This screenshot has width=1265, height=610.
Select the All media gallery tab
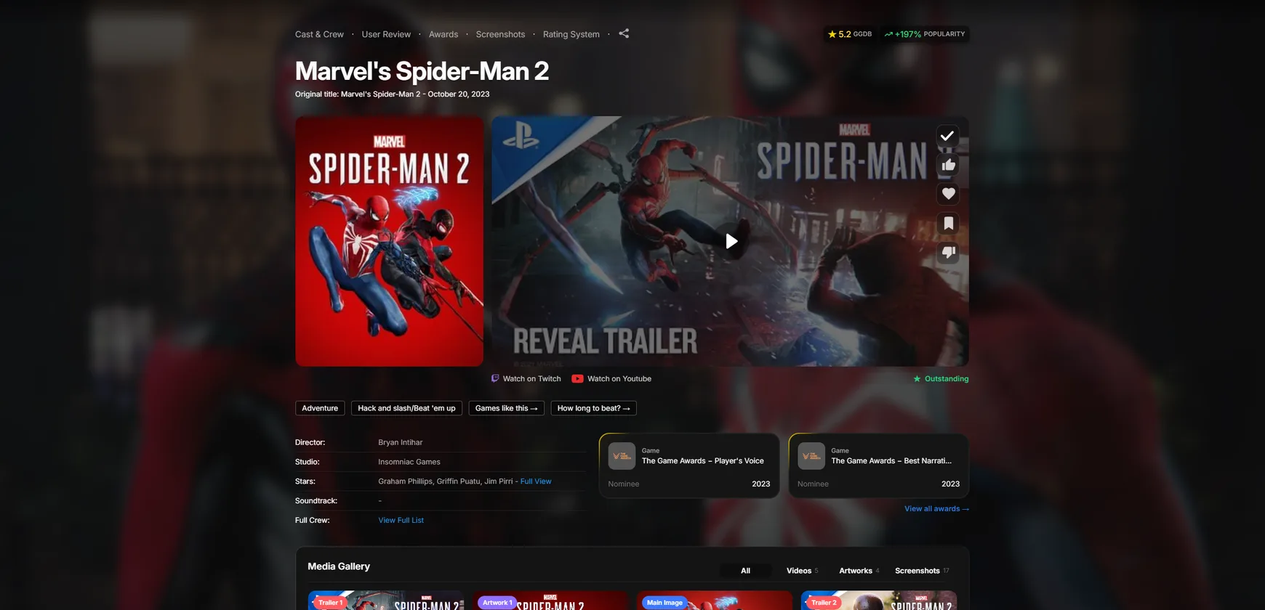click(x=745, y=571)
